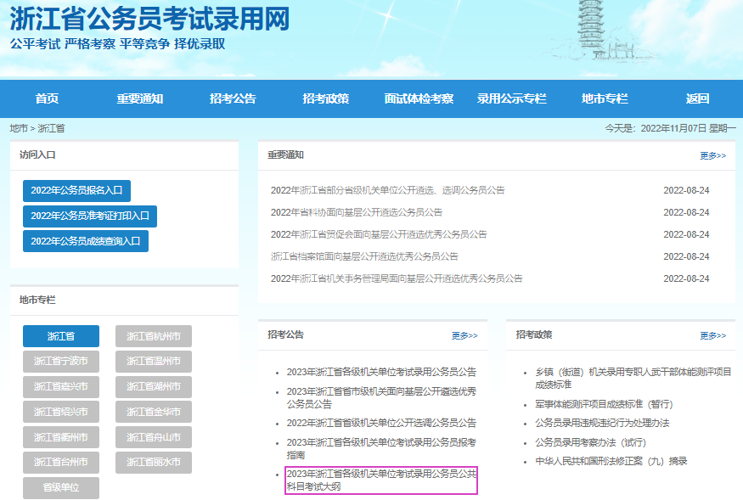Select 面试体检考察 in the top navigation
Viewport: 743px width, 500px height.
(418, 98)
